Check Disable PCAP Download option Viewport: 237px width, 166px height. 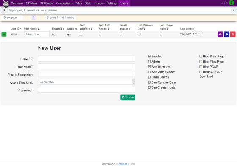[x=201, y=72]
